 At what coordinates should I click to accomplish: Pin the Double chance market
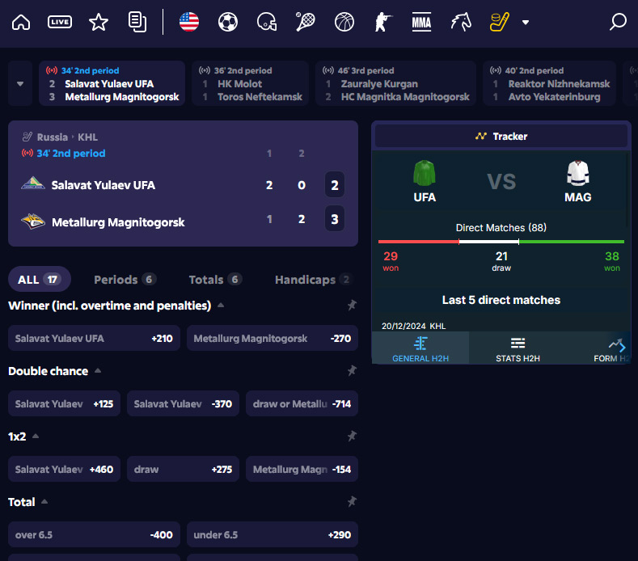point(352,370)
